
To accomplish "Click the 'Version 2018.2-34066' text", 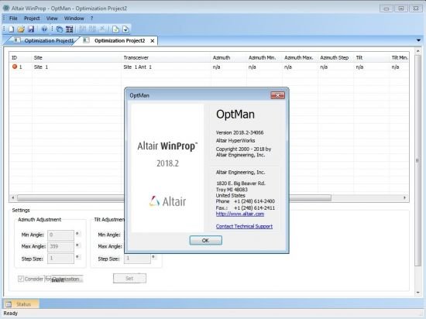I will coord(239,132).
